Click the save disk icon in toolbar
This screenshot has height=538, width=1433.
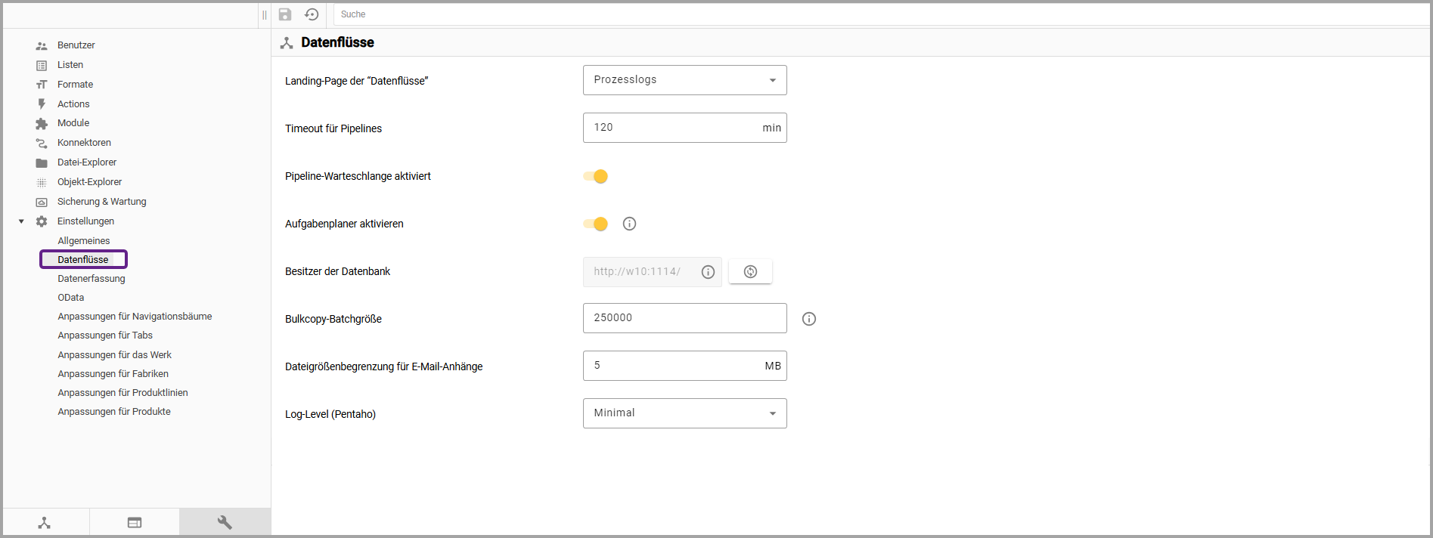pyautogui.click(x=285, y=14)
